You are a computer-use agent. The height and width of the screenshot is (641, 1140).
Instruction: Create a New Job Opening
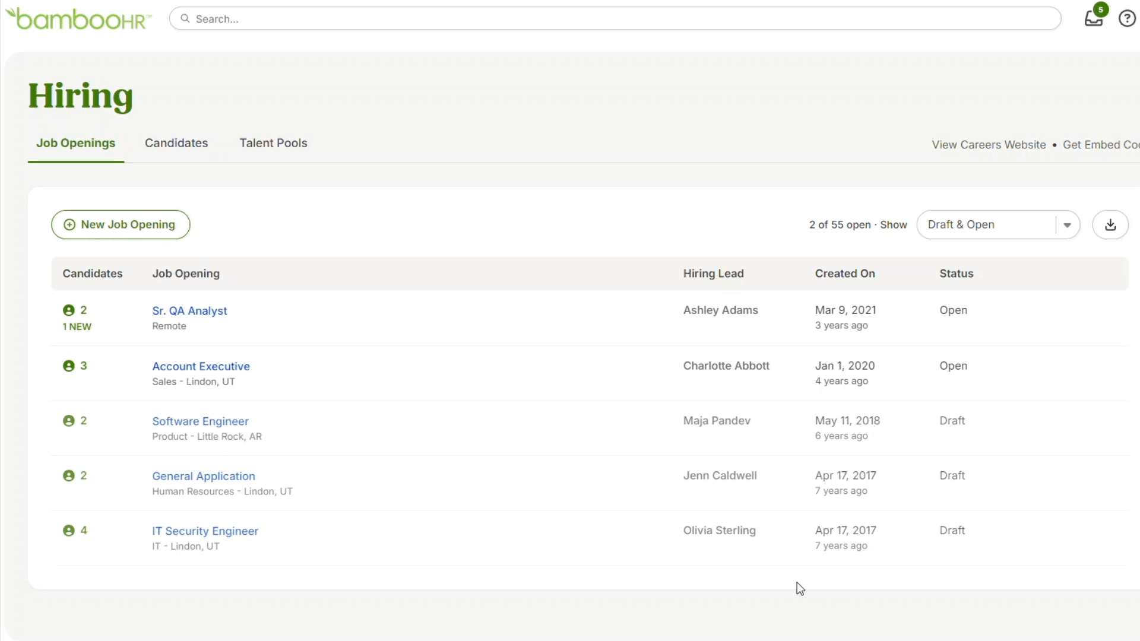121,225
